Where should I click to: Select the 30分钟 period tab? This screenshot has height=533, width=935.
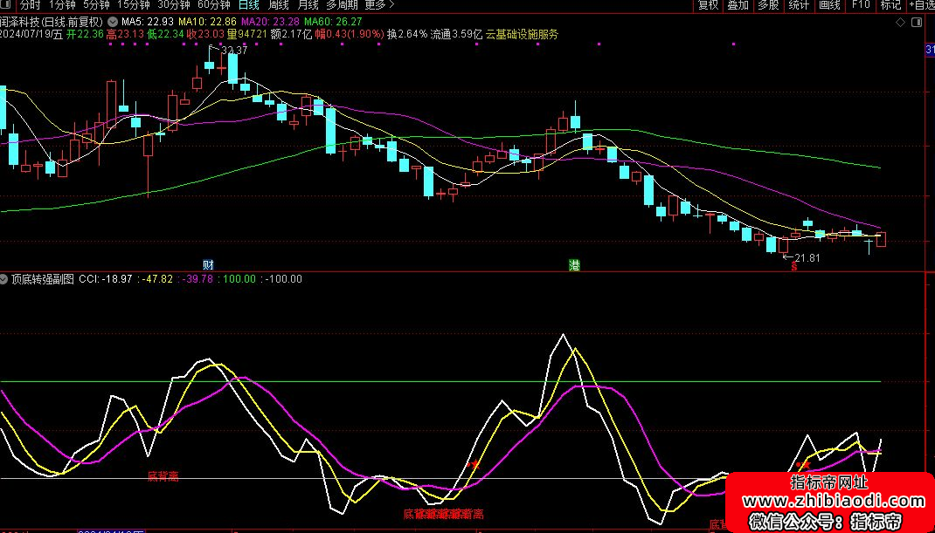point(173,5)
